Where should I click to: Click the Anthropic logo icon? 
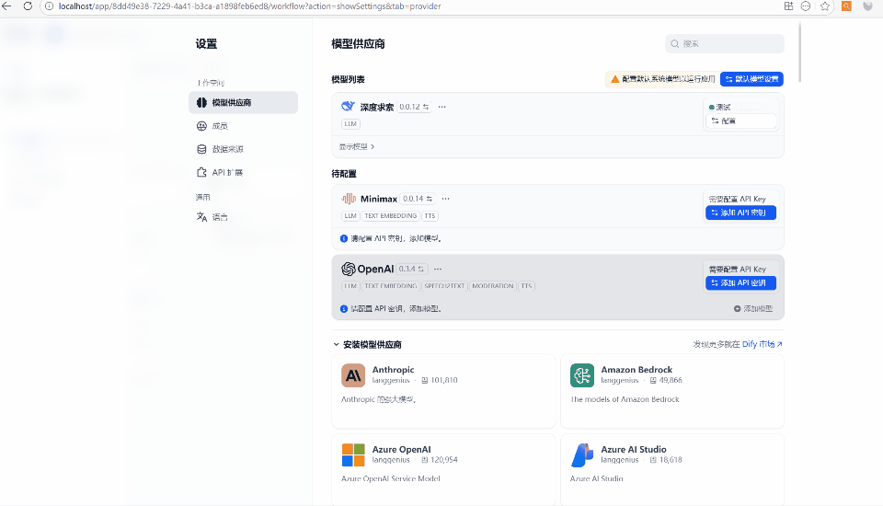click(x=353, y=375)
